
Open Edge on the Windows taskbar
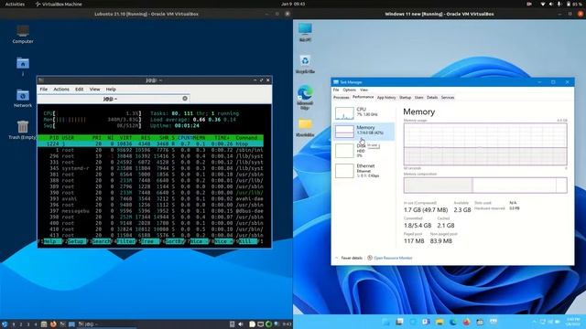(x=453, y=322)
